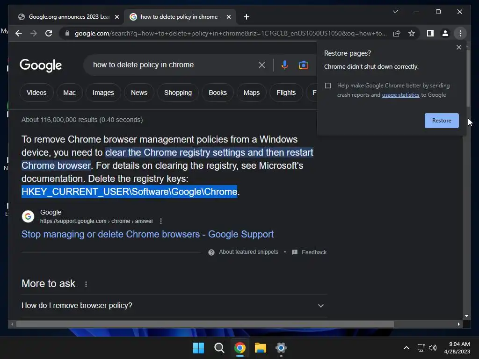
Task: Click the page vertical scrollbar down arrow
Action: tap(466, 316)
